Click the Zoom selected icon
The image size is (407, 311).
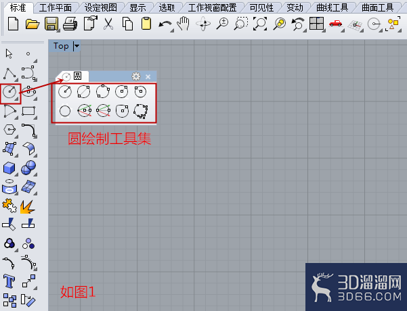click(x=279, y=24)
